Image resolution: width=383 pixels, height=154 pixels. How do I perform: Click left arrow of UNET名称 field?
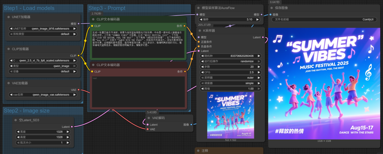pos(11,29)
